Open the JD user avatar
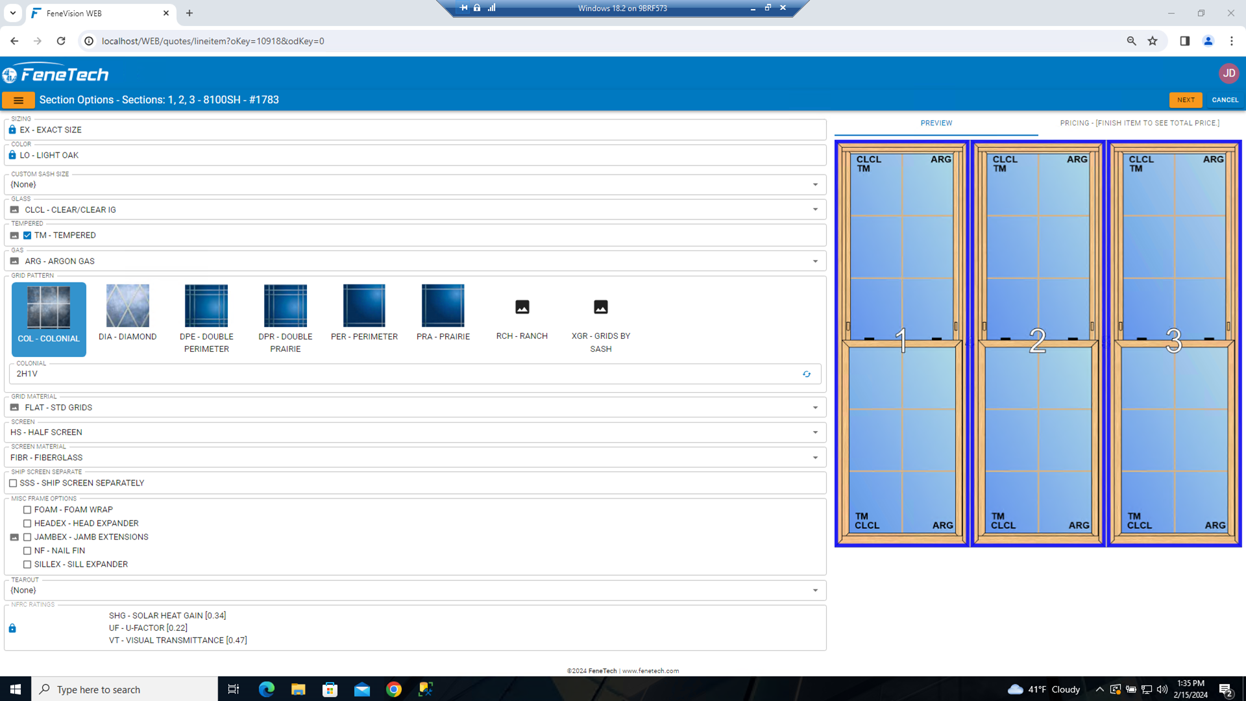The image size is (1246, 701). click(1228, 73)
